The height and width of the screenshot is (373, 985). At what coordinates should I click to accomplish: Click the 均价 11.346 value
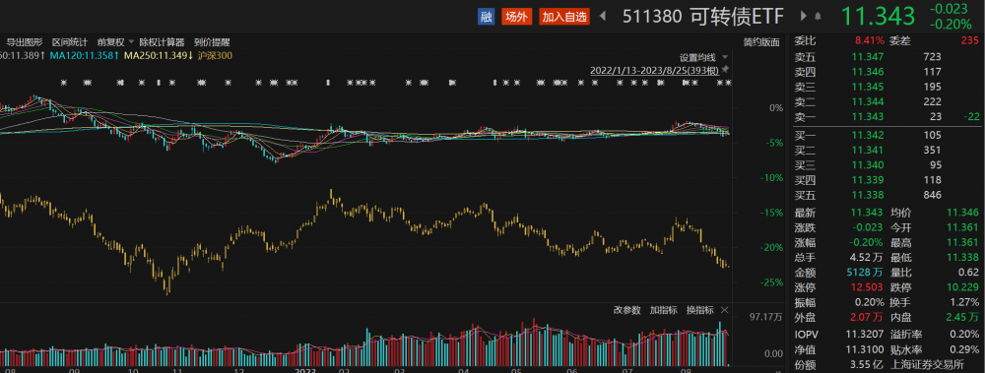coord(963,214)
